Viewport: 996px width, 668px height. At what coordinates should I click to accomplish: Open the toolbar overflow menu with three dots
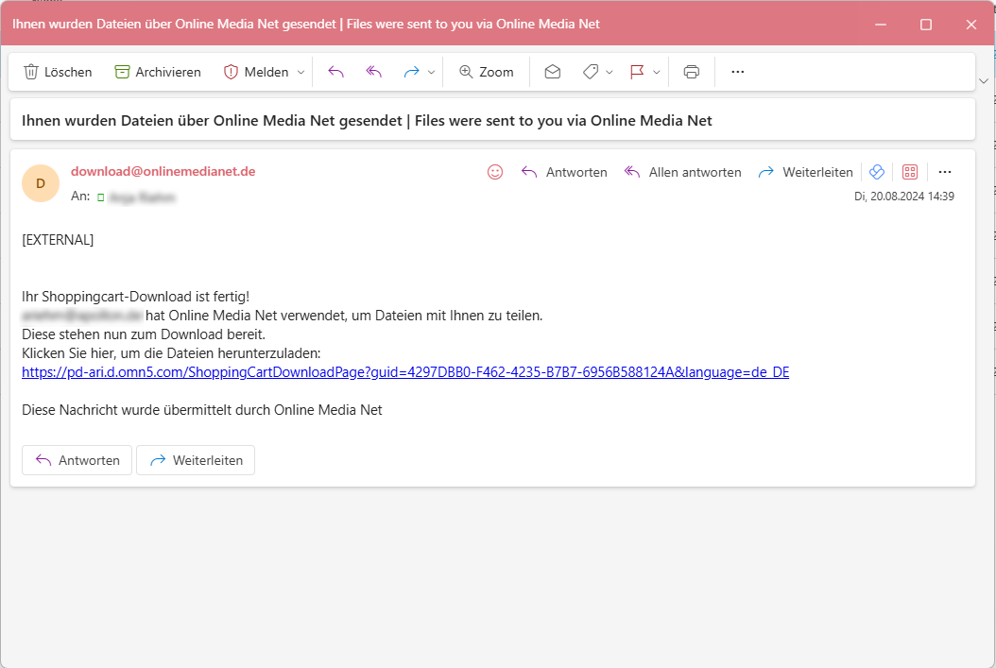pos(737,71)
